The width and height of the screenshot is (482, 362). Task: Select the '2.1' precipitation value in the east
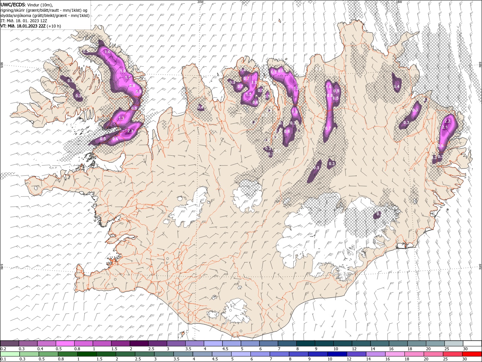coord(444,127)
